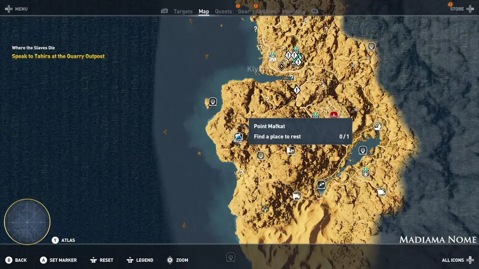Open the Atlas circular minimap
The image size is (479, 269).
click(x=27, y=222)
